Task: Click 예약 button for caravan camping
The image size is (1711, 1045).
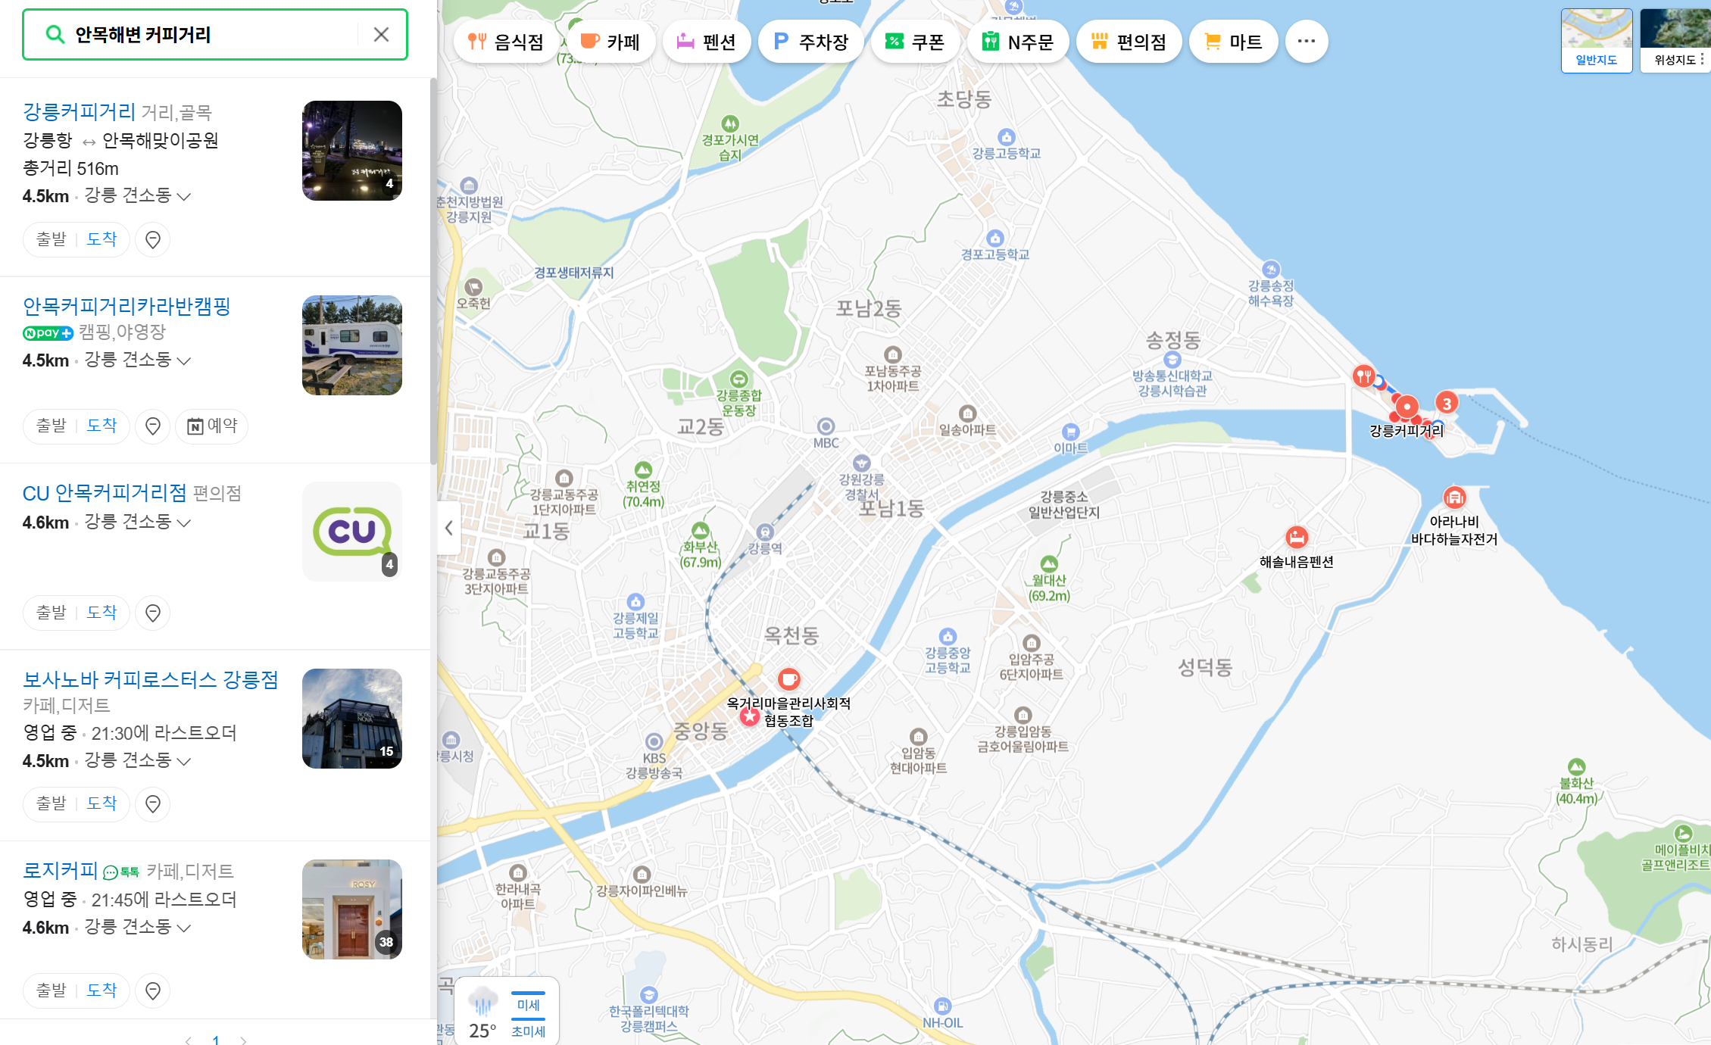Action: [x=212, y=426]
